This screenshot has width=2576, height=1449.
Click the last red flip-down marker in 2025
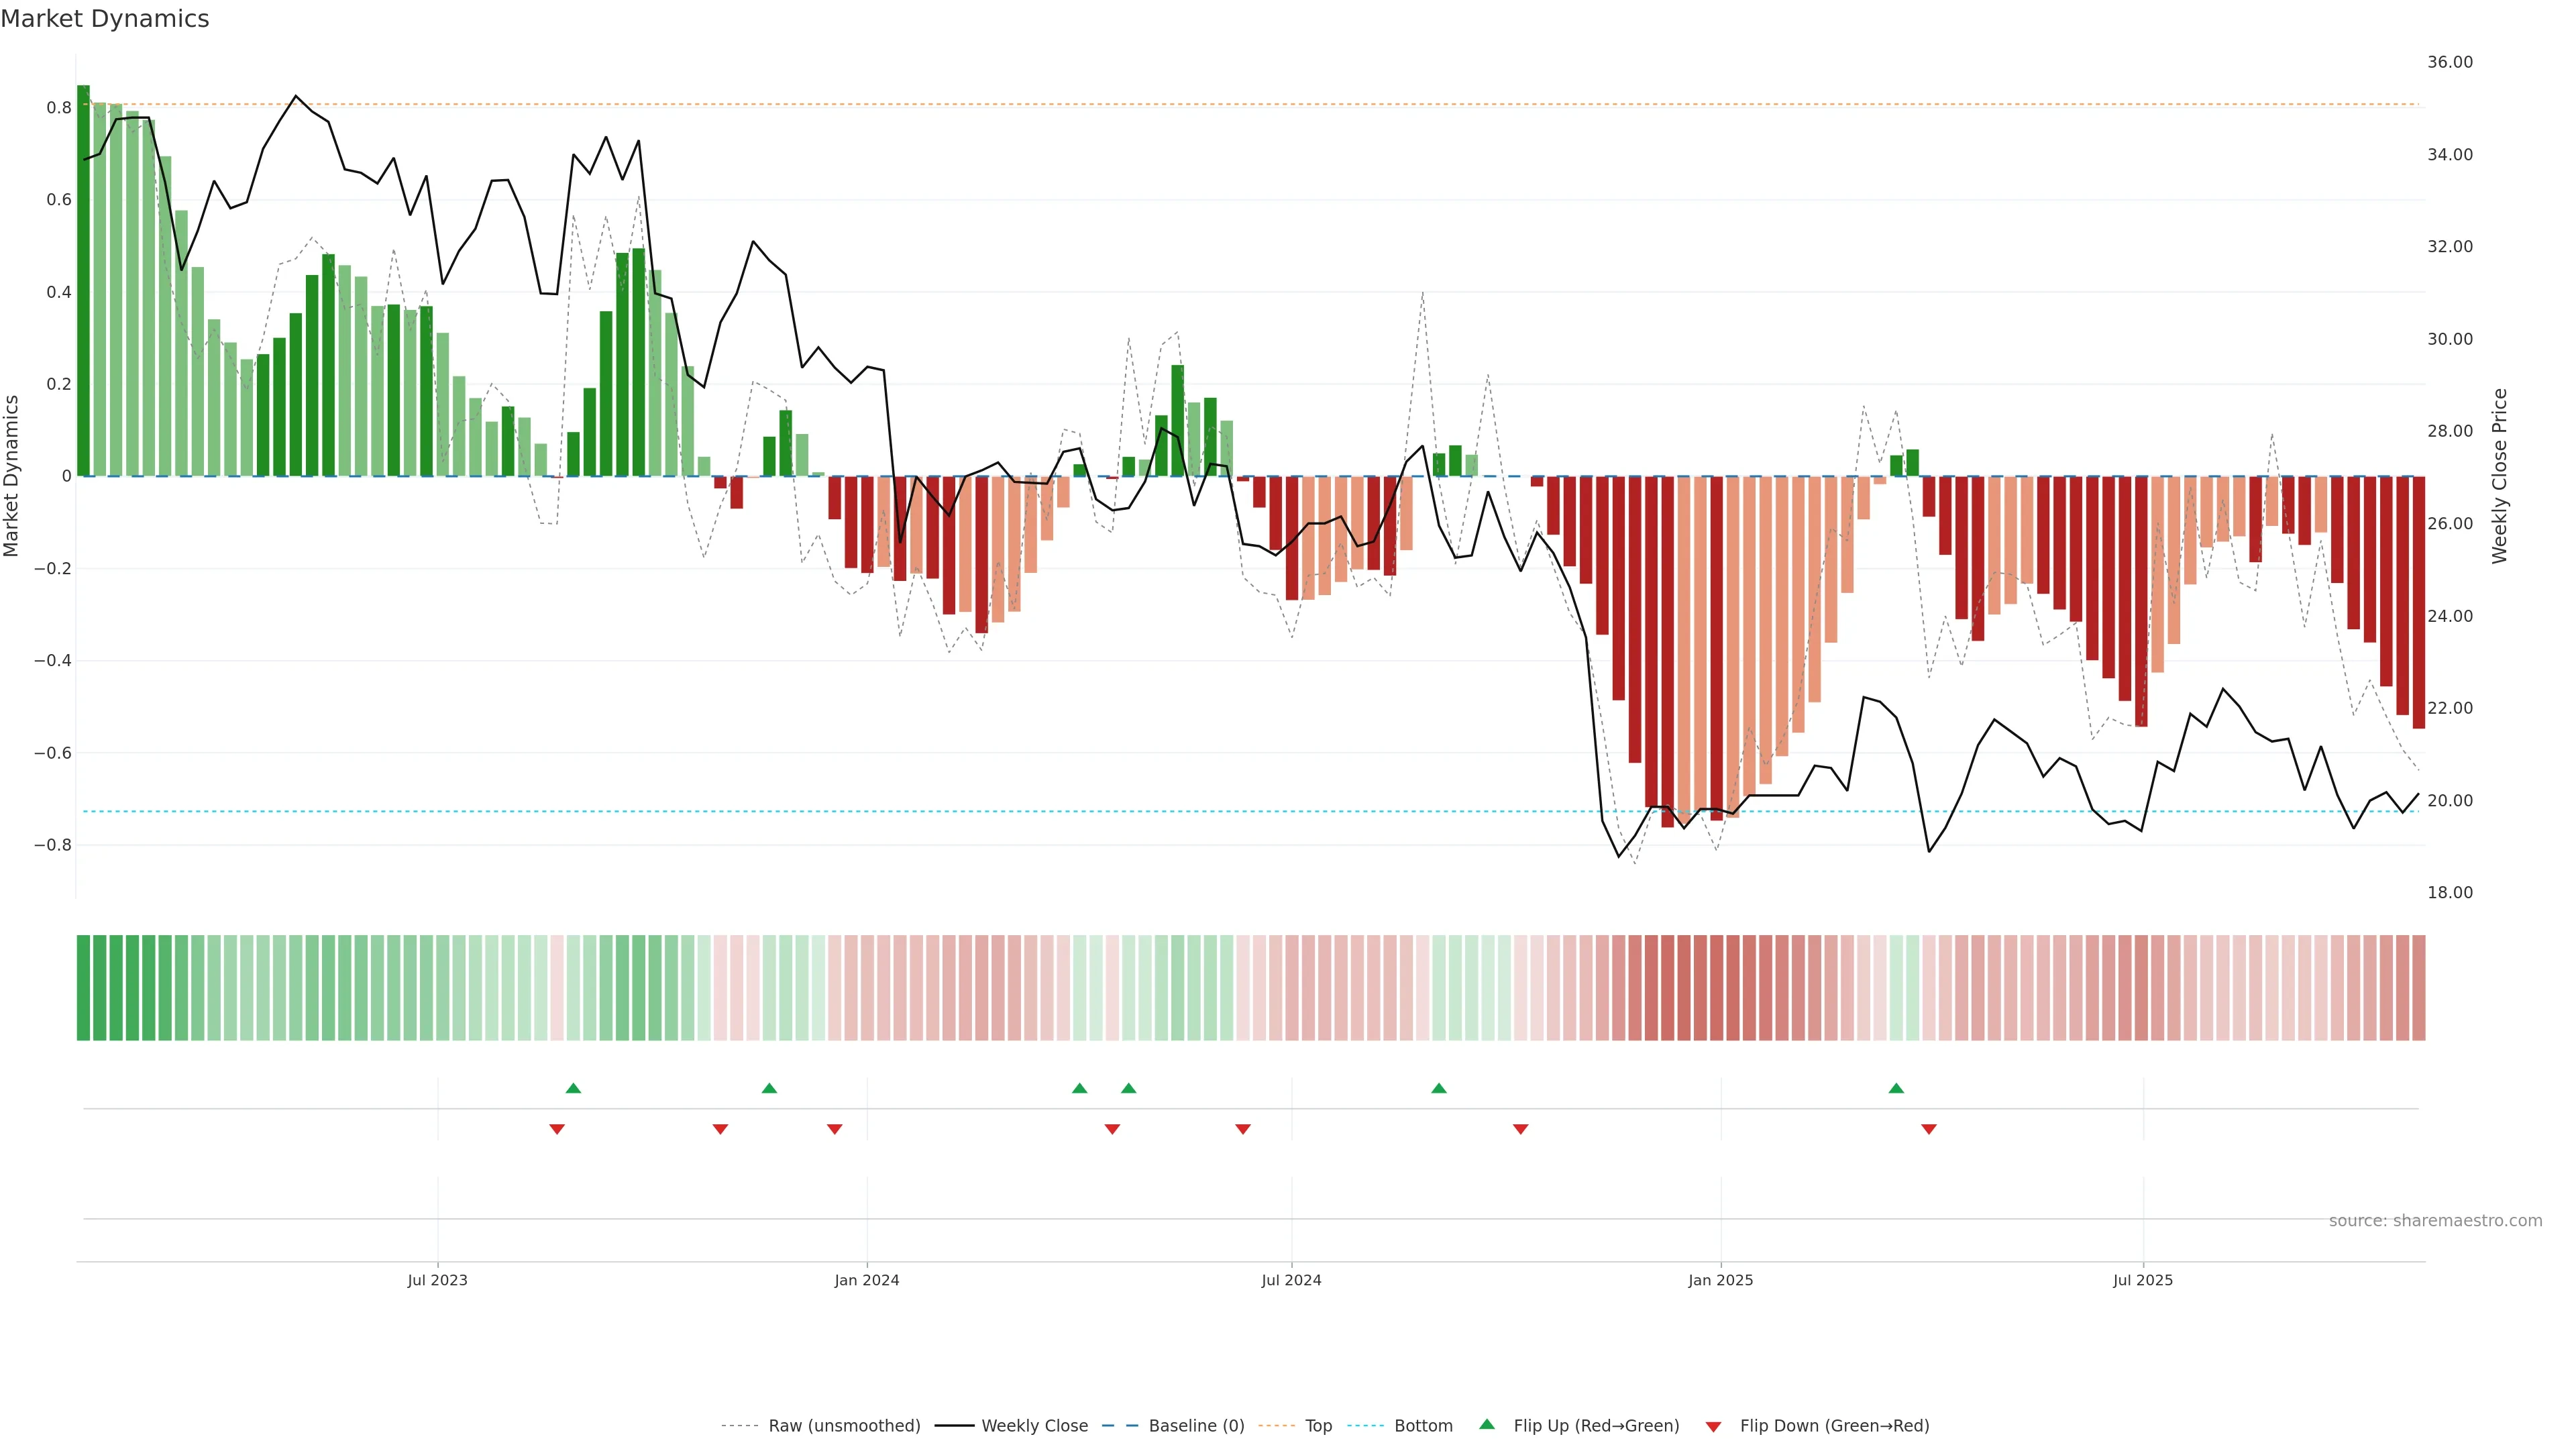click(x=1929, y=1129)
